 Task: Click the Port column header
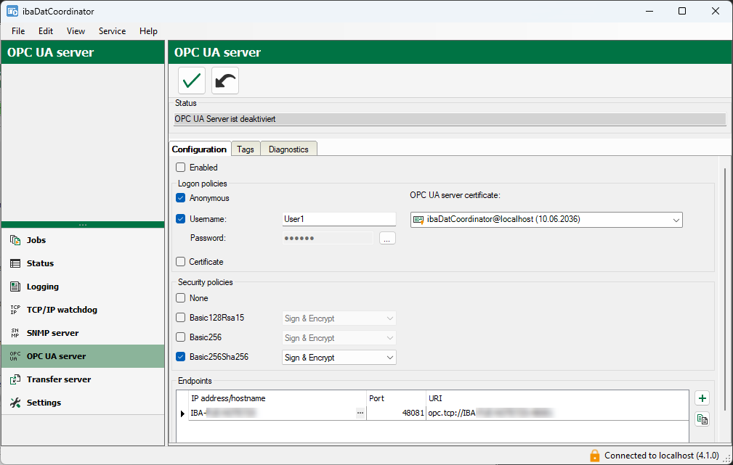[x=396, y=398]
